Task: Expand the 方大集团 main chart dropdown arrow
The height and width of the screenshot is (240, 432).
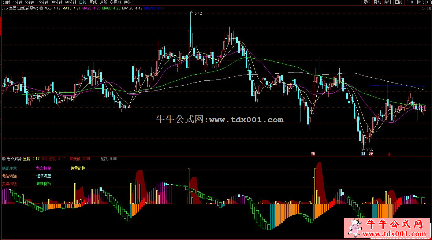Action: 41,8
